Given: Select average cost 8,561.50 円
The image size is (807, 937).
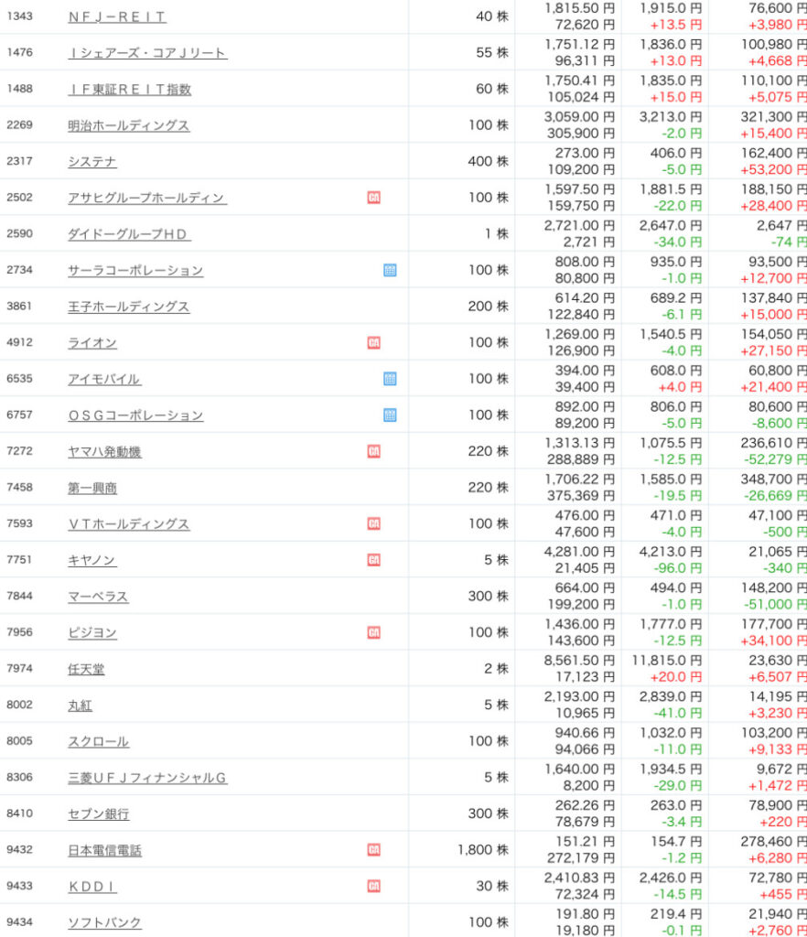Looking at the screenshot, I should (579, 661).
